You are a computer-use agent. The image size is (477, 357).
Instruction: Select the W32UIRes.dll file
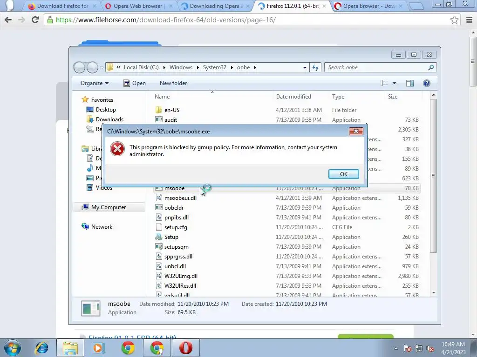tap(180, 286)
